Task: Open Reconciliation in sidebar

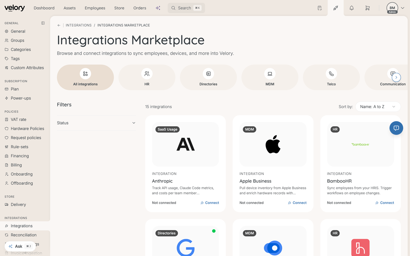Action: (x=25, y=235)
